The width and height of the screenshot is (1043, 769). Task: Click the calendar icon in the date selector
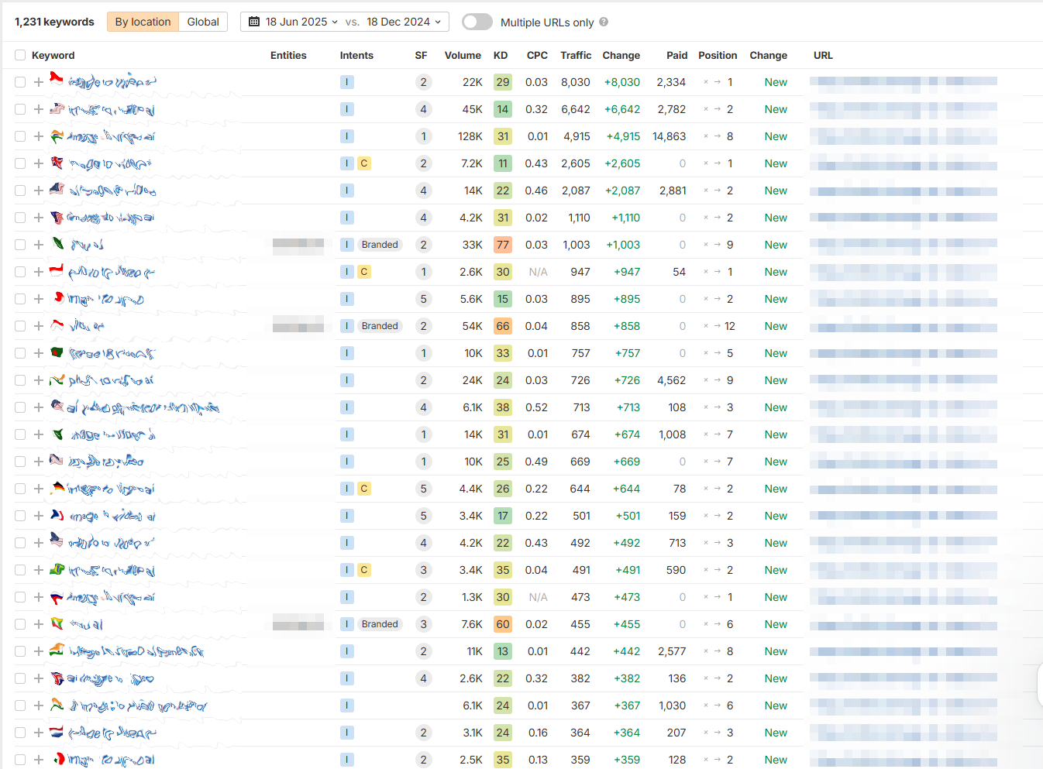tap(254, 22)
